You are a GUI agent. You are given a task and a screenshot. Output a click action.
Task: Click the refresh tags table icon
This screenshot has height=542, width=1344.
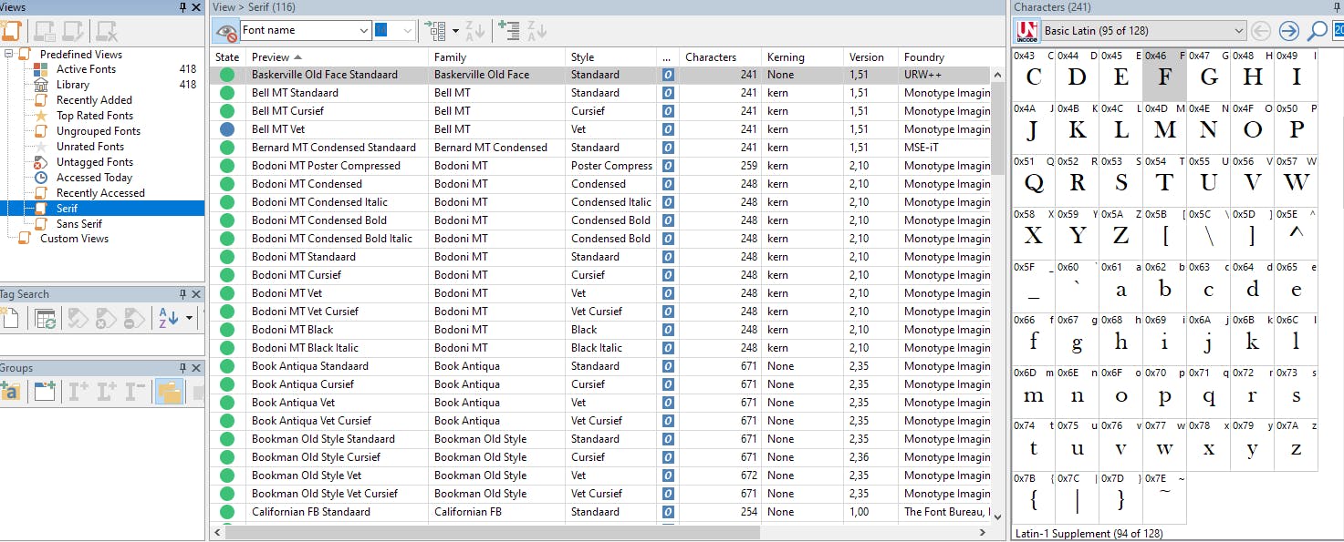(45, 318)
